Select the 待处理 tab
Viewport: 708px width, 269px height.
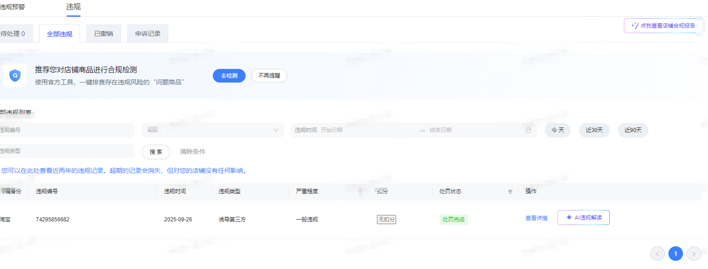[x=13, y=34]
